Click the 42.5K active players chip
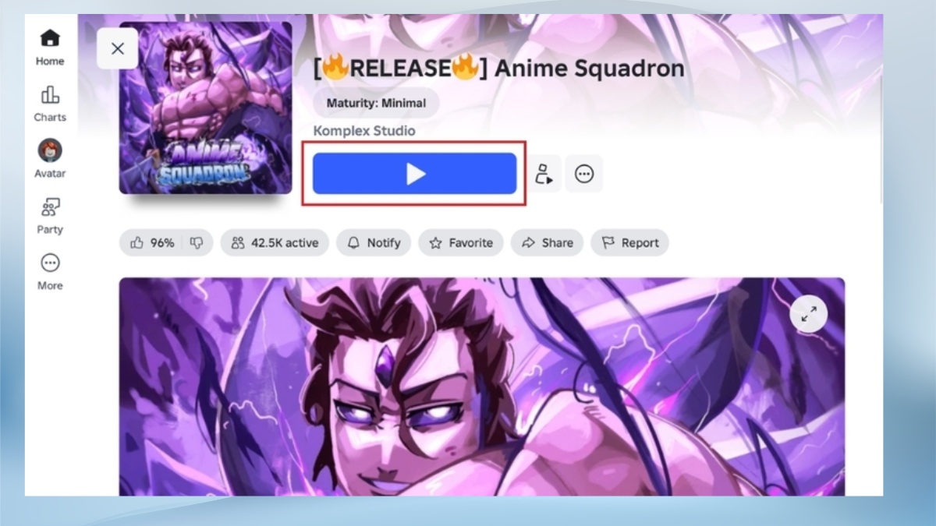Image resolution: width=936 pixels, height=526 pixels. (275, 243)
